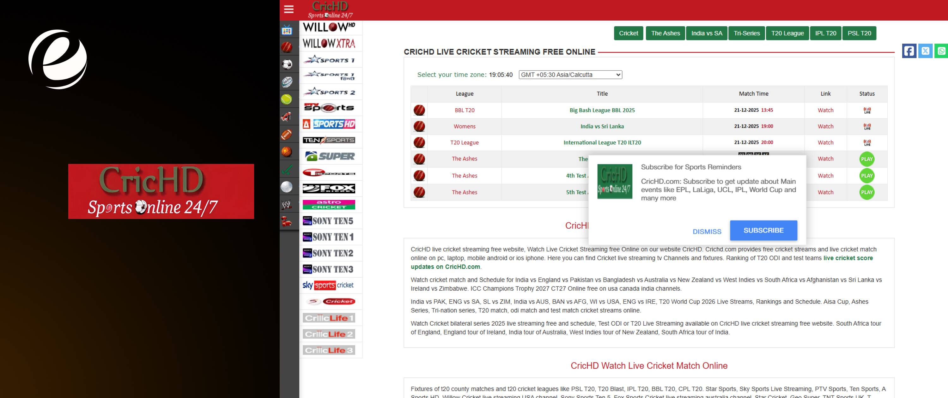Share the page on X (Twitter)
Viewport: 948px width, 398px height.
pos(925,51)
